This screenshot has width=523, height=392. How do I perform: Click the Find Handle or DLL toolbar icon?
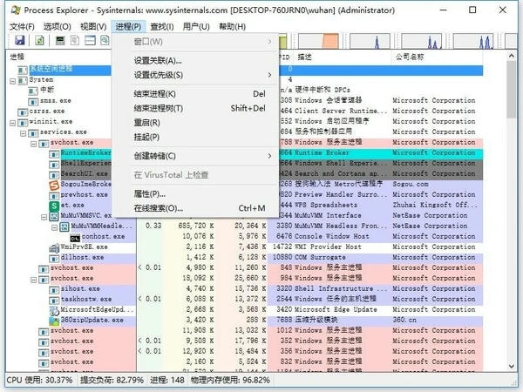(105, 41)
